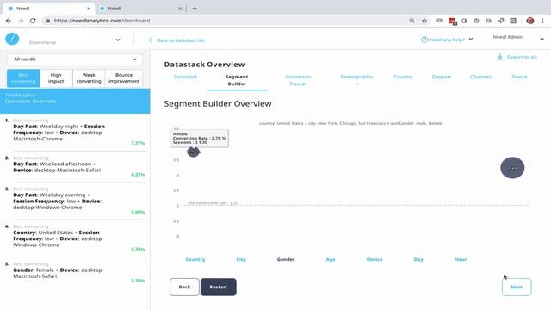Click the Site conversion rate line label
Image resolution: width=551 pixels, height=310 pixels.
point(213,203)
